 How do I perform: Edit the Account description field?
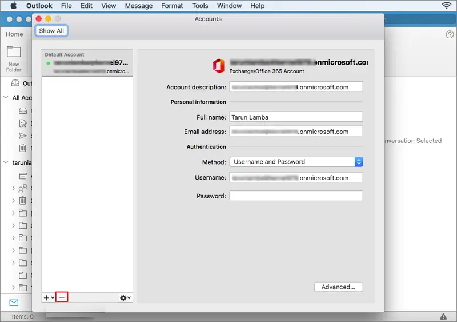(296, 87)
